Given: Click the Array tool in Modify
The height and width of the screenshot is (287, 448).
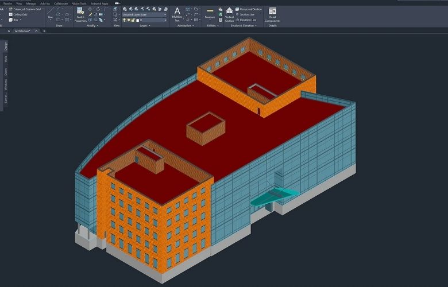Looking at the screenshot, I should coord(101,20).
